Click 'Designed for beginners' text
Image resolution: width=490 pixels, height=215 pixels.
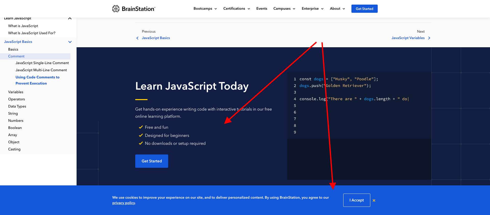167,136
